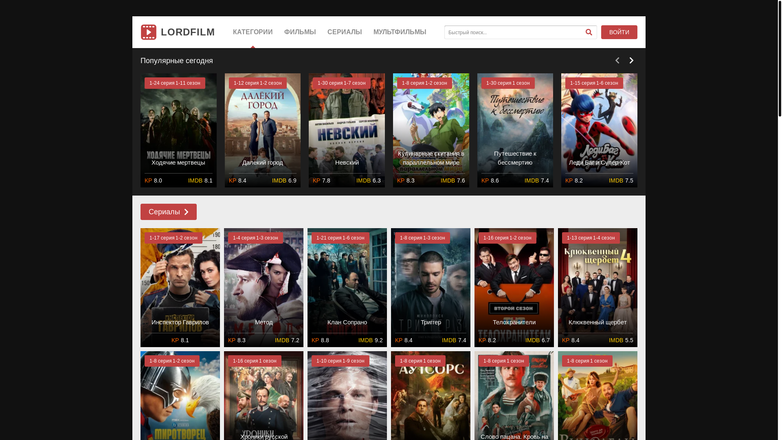Open the Мультфильмы menu section

point(400,32)
